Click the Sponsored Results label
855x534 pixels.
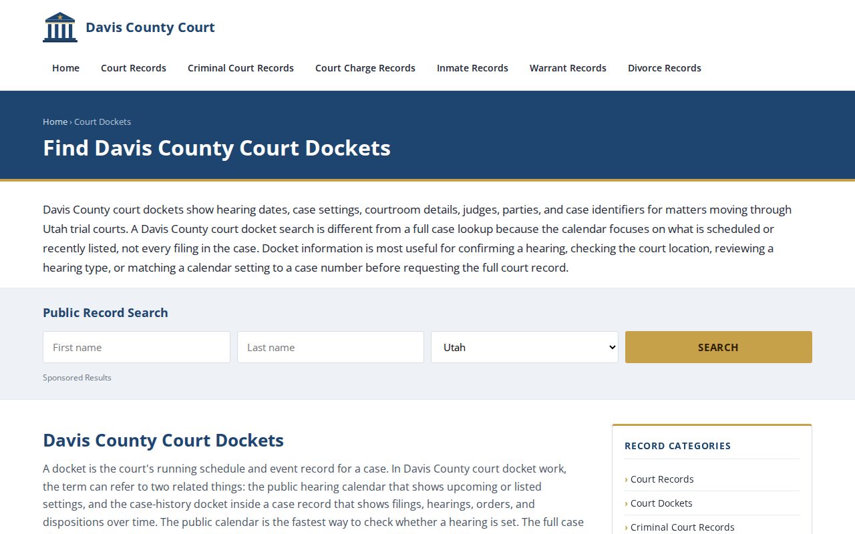(x=77, y=378)
